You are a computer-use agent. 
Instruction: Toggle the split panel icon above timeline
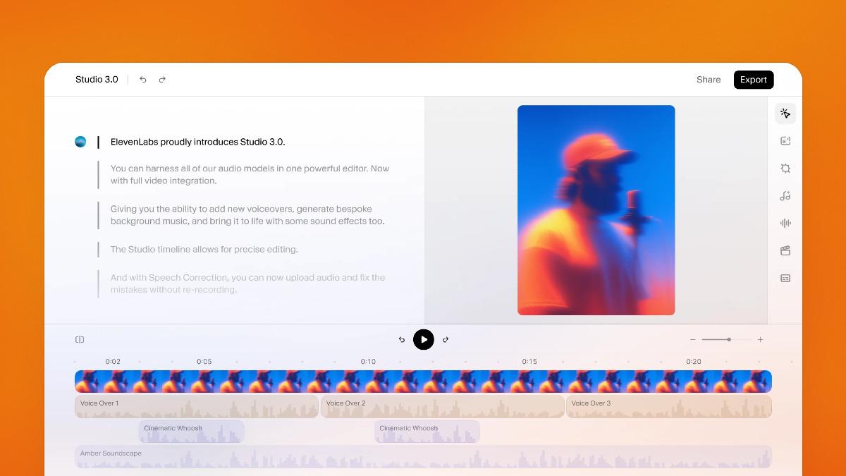80,340
